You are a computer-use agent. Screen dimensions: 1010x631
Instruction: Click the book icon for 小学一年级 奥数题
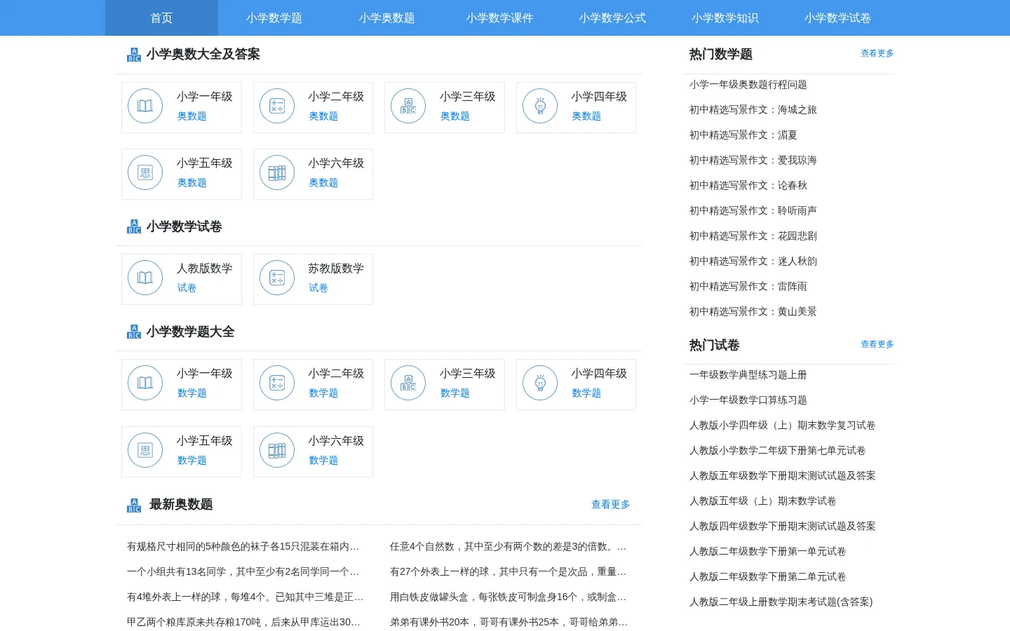click(x=145, y=106)
